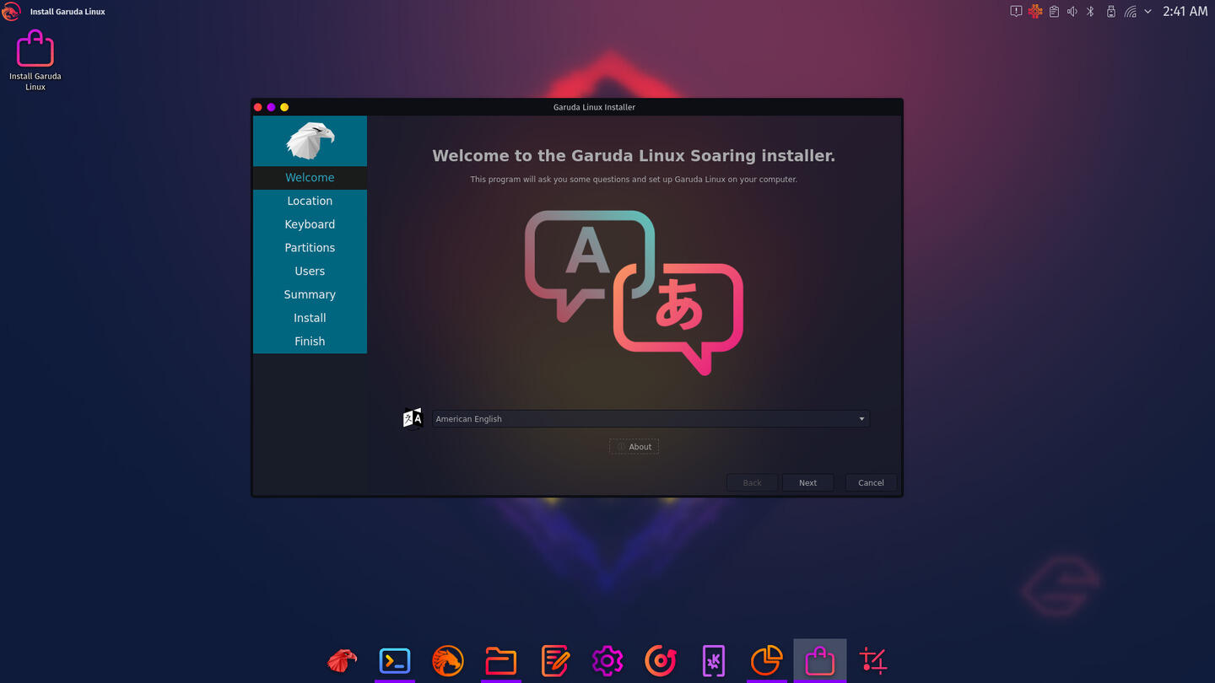
Task: Open the clipboard tray icon
Action: (x=1054, y=12)
